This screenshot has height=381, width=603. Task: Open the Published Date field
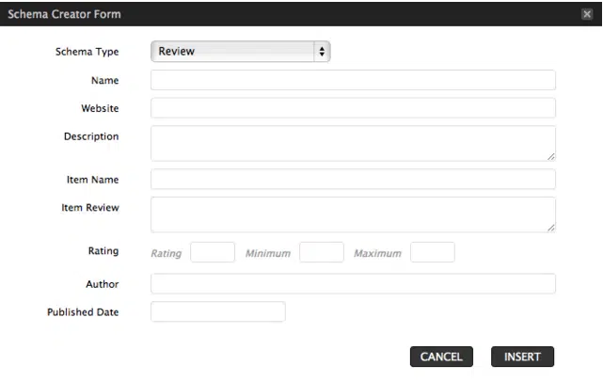217,311
